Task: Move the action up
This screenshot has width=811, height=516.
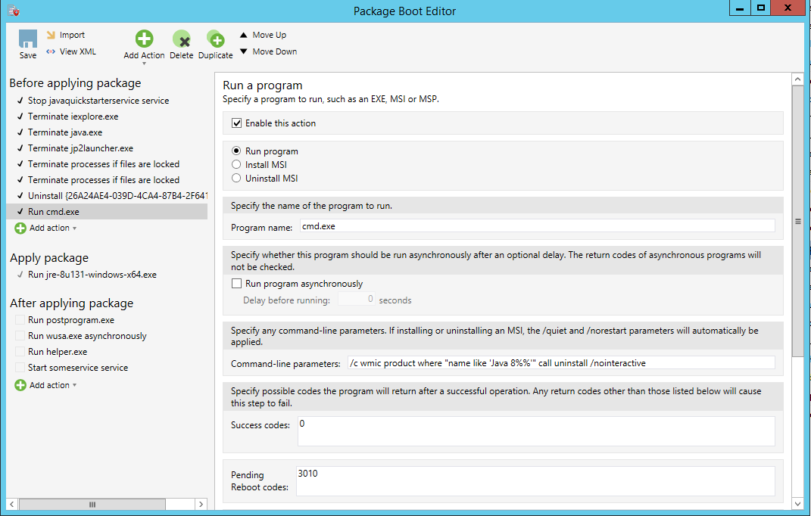Action: click(263, 35)
